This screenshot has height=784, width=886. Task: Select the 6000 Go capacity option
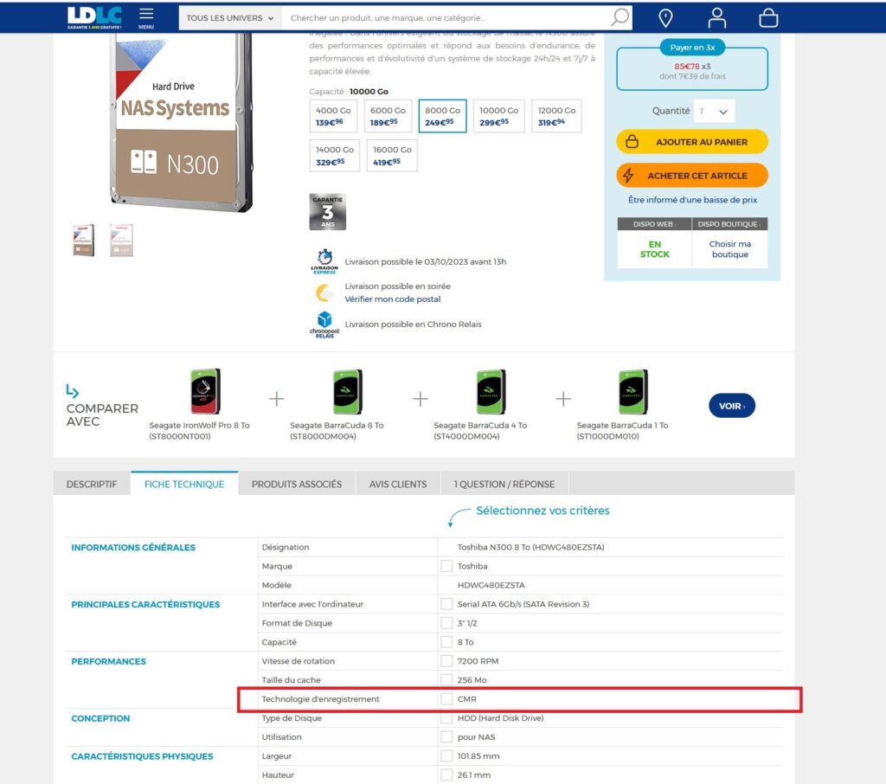tap(388, 116)
